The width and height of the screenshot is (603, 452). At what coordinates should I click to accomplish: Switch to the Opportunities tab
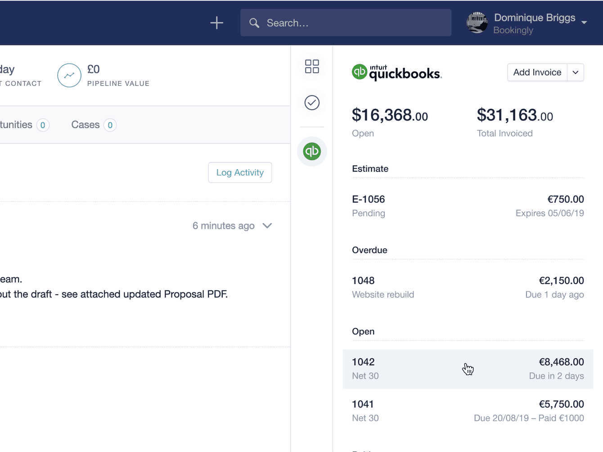[24, 125]
